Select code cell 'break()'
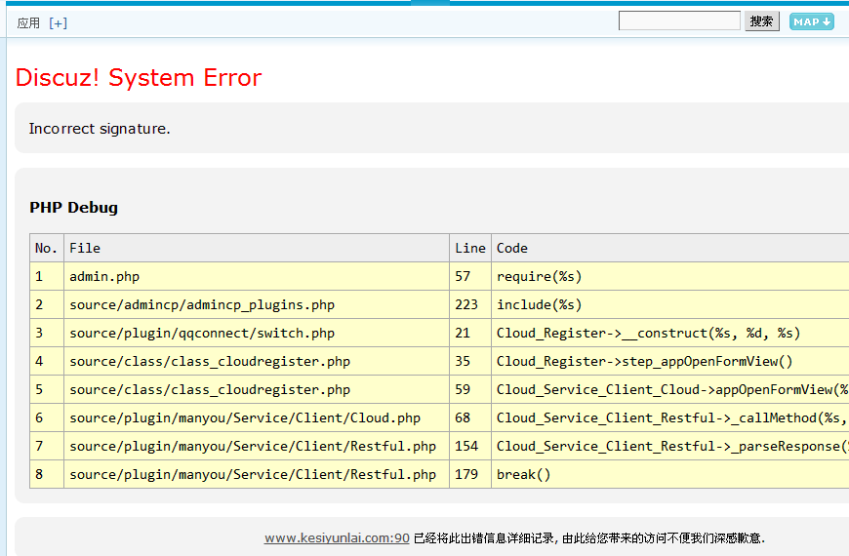 tap(670, 474)
